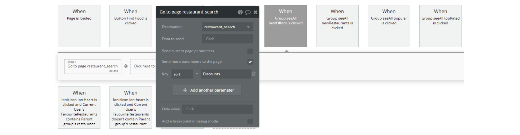Select Group seeAll topRated is clicked event
The image size is (520, 135).
(440, 26)
